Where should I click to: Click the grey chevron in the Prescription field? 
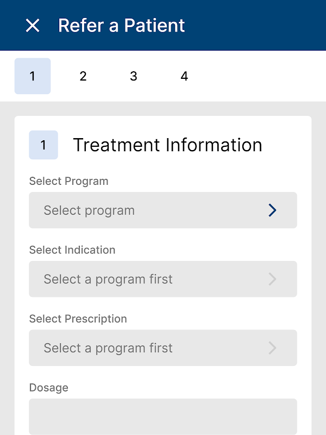(273, 348)
